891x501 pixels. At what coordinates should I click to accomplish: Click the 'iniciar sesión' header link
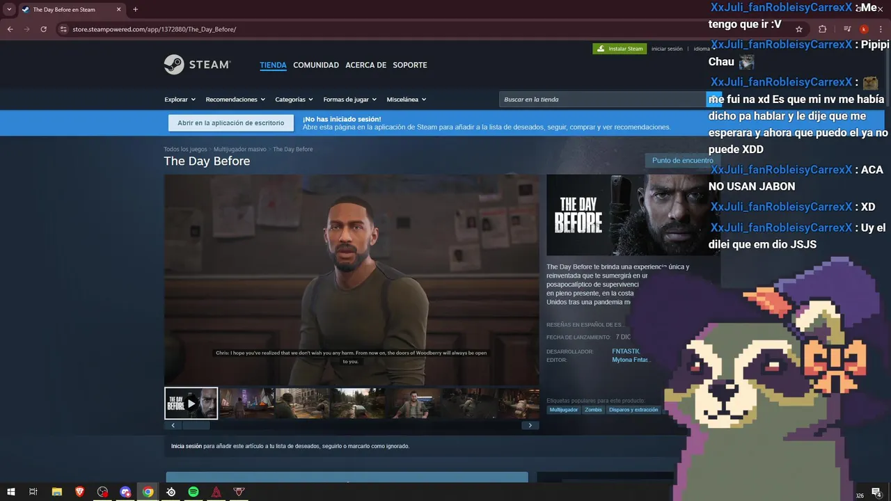tap(667, 49)
